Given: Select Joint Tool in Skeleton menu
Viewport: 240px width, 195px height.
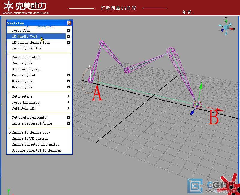Looking at the screenshot, I should (x=21, y=30).
